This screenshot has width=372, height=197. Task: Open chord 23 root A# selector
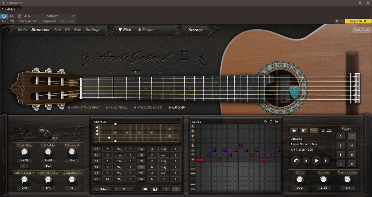(x=107, y=179)
